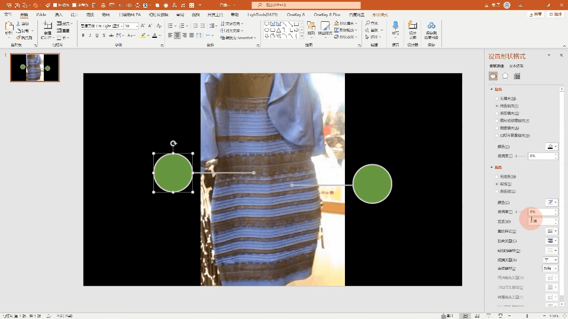Open the OneKey 8 ribbon tab
The height and width of the screenshot is (319, 568).
[295, 14]
